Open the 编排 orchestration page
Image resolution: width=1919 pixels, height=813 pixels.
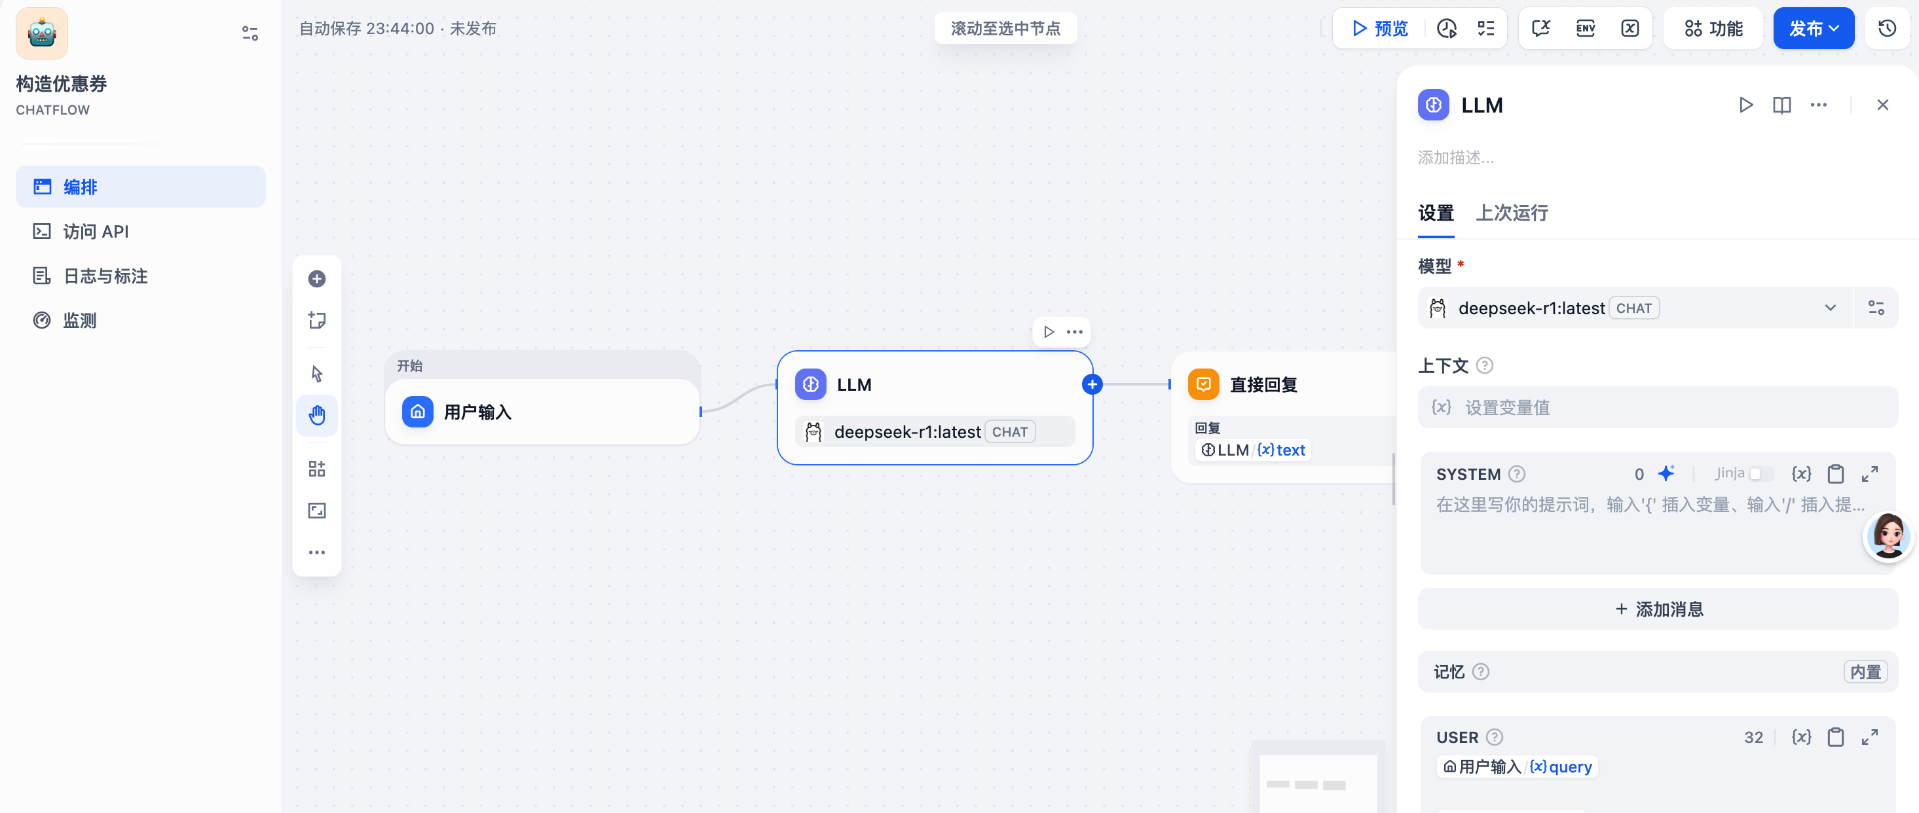(141, 187)
